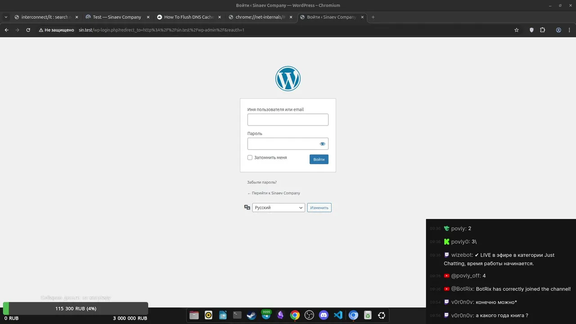The image size is (576, 324).
Task: Open Google Chrome from the dock
Action: [295, 315]
